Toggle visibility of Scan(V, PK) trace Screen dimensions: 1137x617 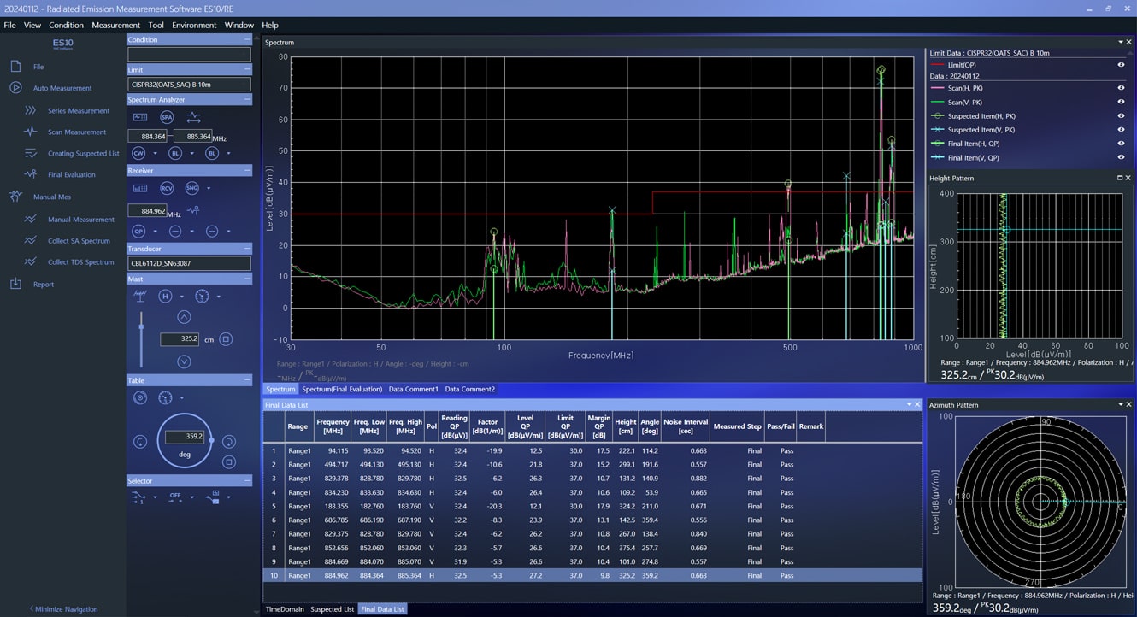1121,102
